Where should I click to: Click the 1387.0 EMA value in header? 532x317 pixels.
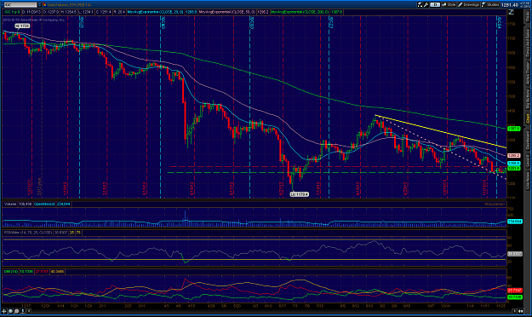[x=337, y=12]
